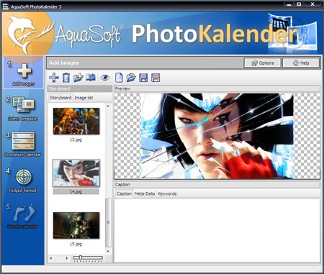Close the PhotoKalender window

click(312, 4)
